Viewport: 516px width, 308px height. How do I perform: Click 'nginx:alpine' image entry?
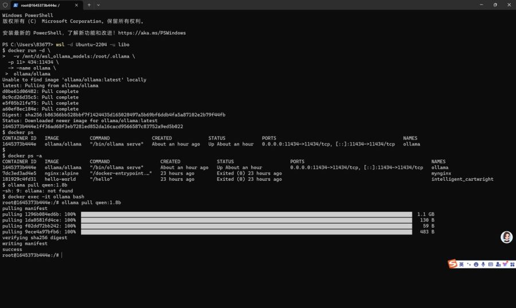point(61,173)
